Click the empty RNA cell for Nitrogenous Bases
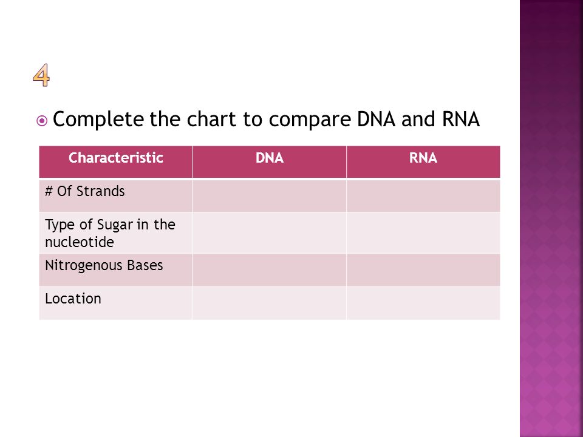This screenshot has height=437, width=583. tap(423, 270)
